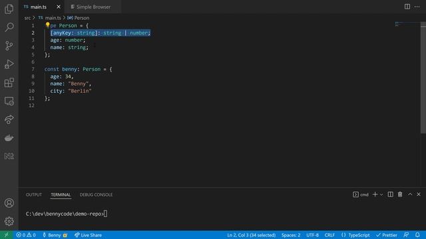Open notifications bell
The image size is (426, 239).
click(417, 235)
